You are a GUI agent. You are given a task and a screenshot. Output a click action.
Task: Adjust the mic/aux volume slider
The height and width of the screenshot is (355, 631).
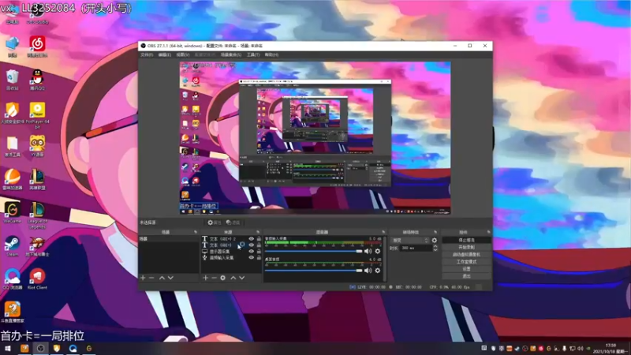[313, 251]
